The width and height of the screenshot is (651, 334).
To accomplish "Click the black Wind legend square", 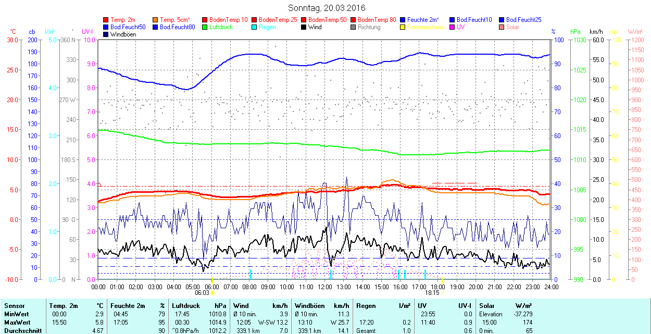I will coord(304,27).
